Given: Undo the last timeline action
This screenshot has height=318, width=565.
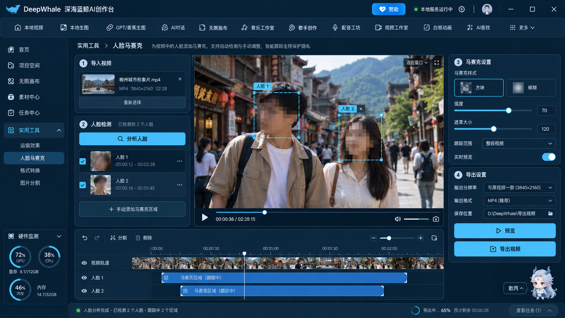Looking at the screenshot, I should click(84, 238).
